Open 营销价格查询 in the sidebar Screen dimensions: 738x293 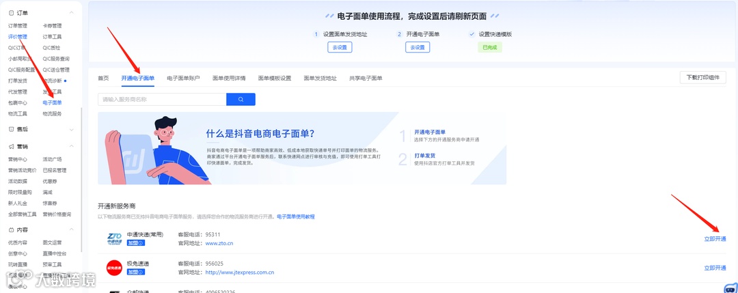(57, 214)
